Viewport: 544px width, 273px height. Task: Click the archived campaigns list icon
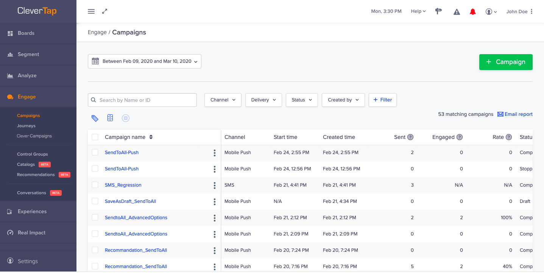(110, 118)
